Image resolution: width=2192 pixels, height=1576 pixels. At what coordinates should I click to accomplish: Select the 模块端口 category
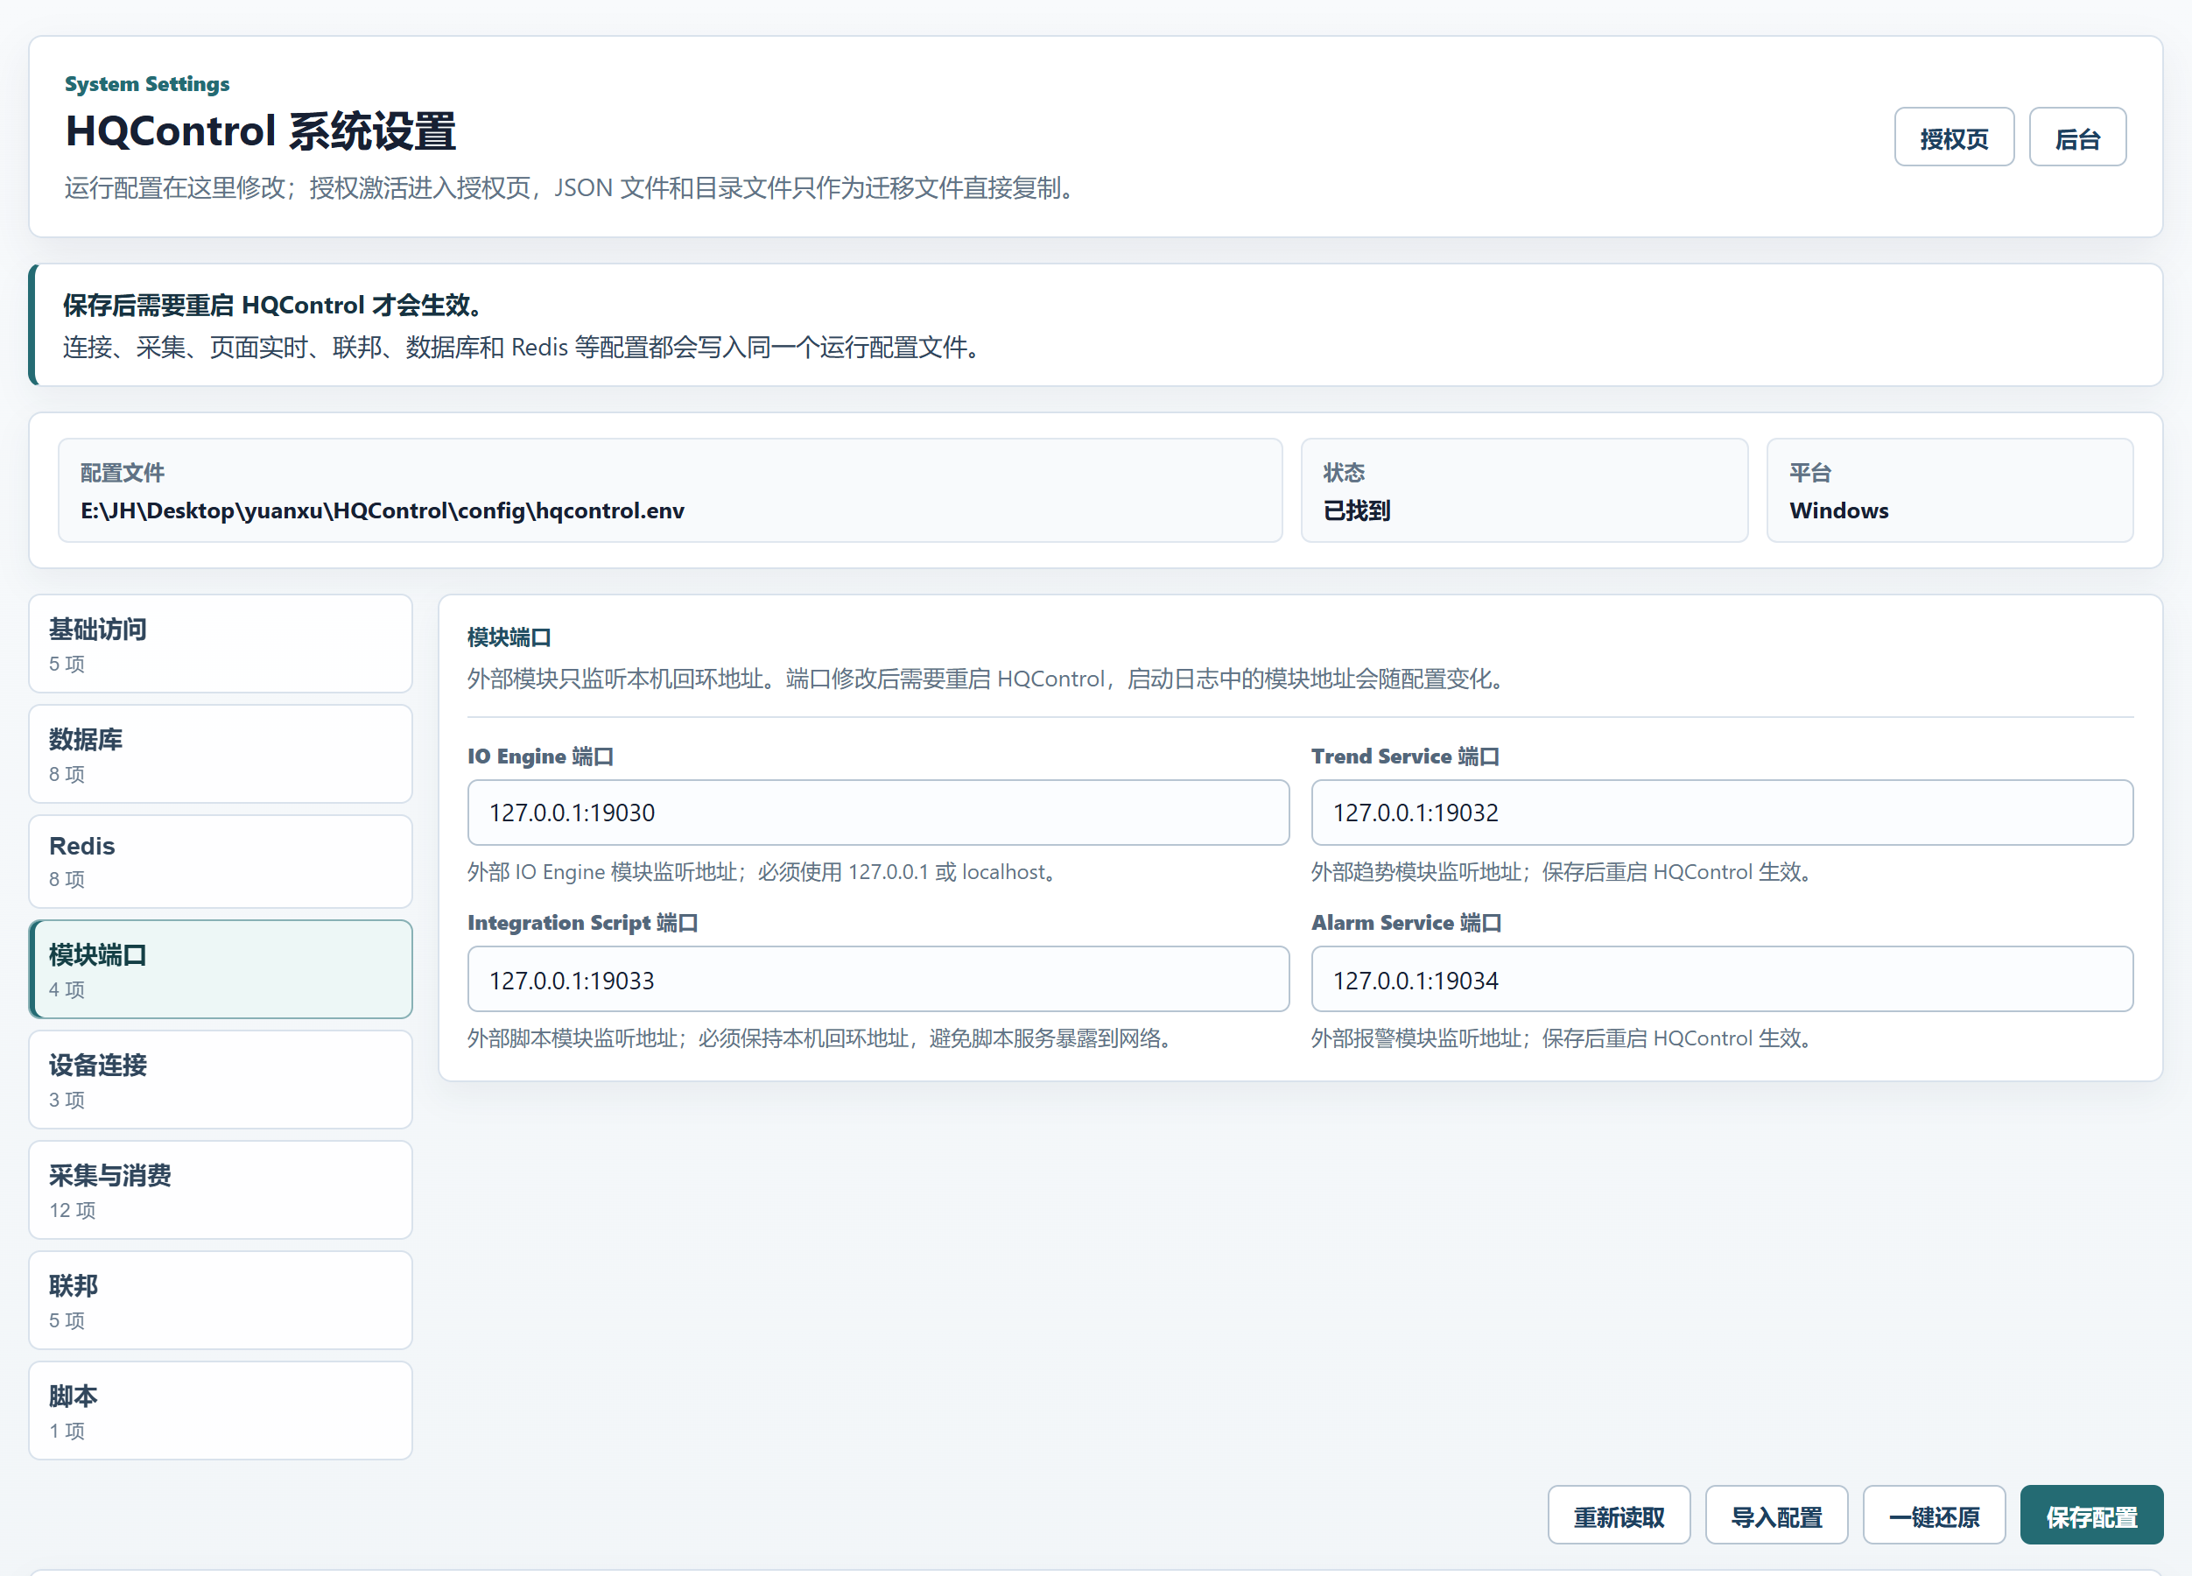pyautogui.click(x=221, y=970)
